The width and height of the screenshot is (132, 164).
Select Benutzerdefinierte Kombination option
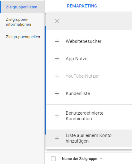point(89,116)
